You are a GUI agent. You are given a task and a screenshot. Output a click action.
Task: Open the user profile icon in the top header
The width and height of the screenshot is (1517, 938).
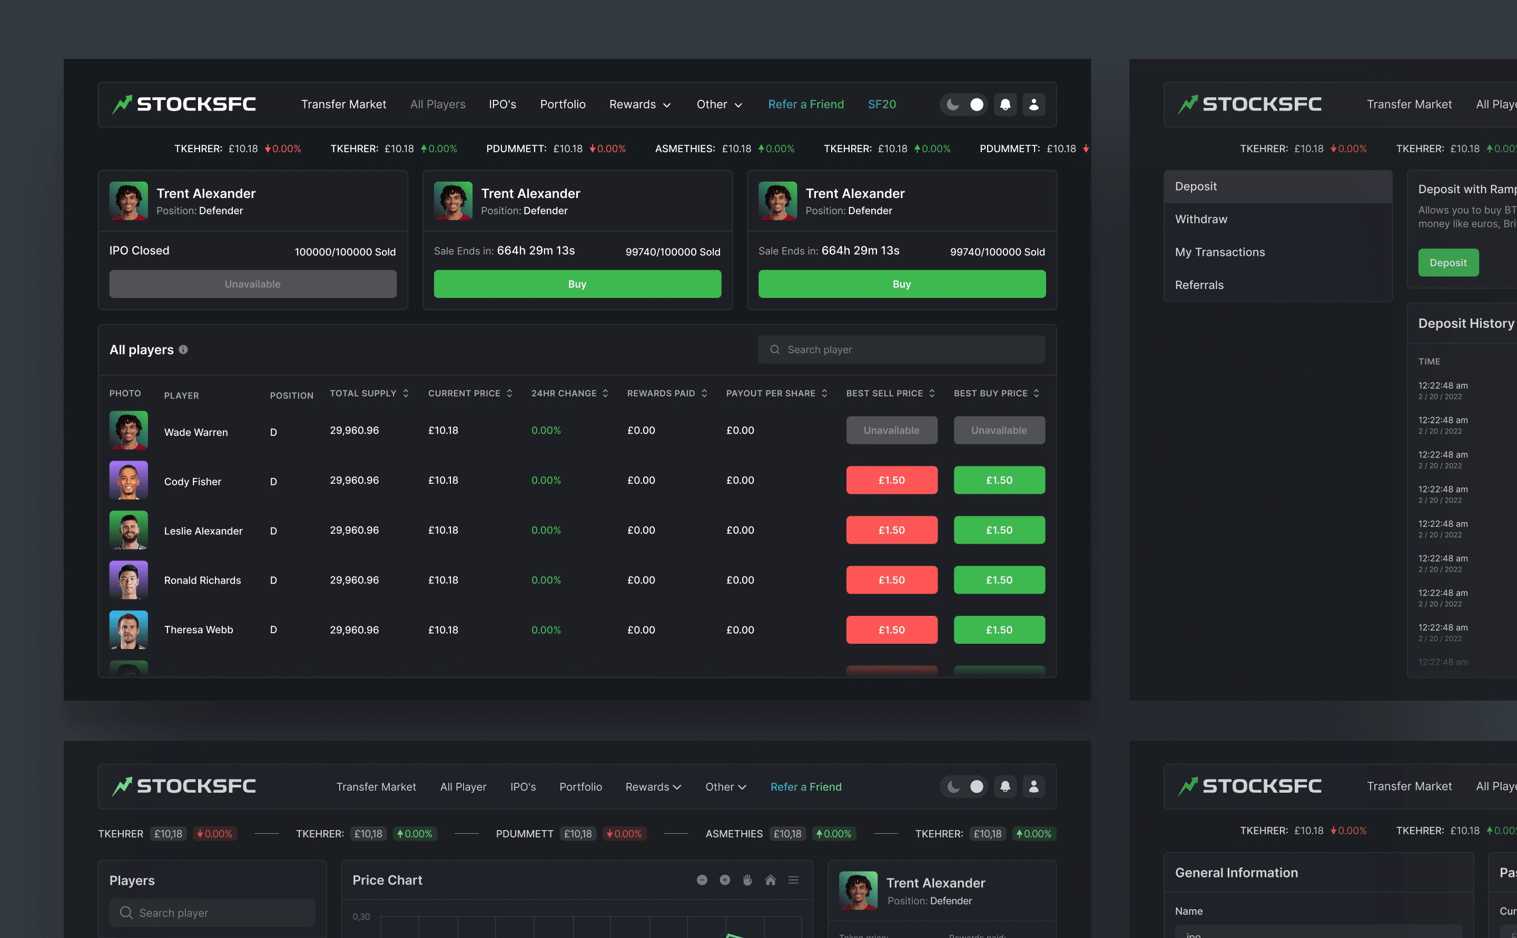pos(1033,104)
